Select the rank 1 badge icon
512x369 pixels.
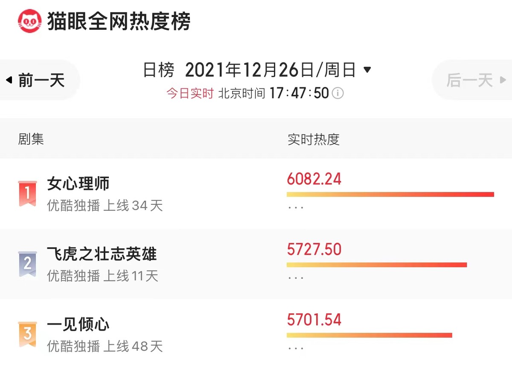click(x=27, y=192)
